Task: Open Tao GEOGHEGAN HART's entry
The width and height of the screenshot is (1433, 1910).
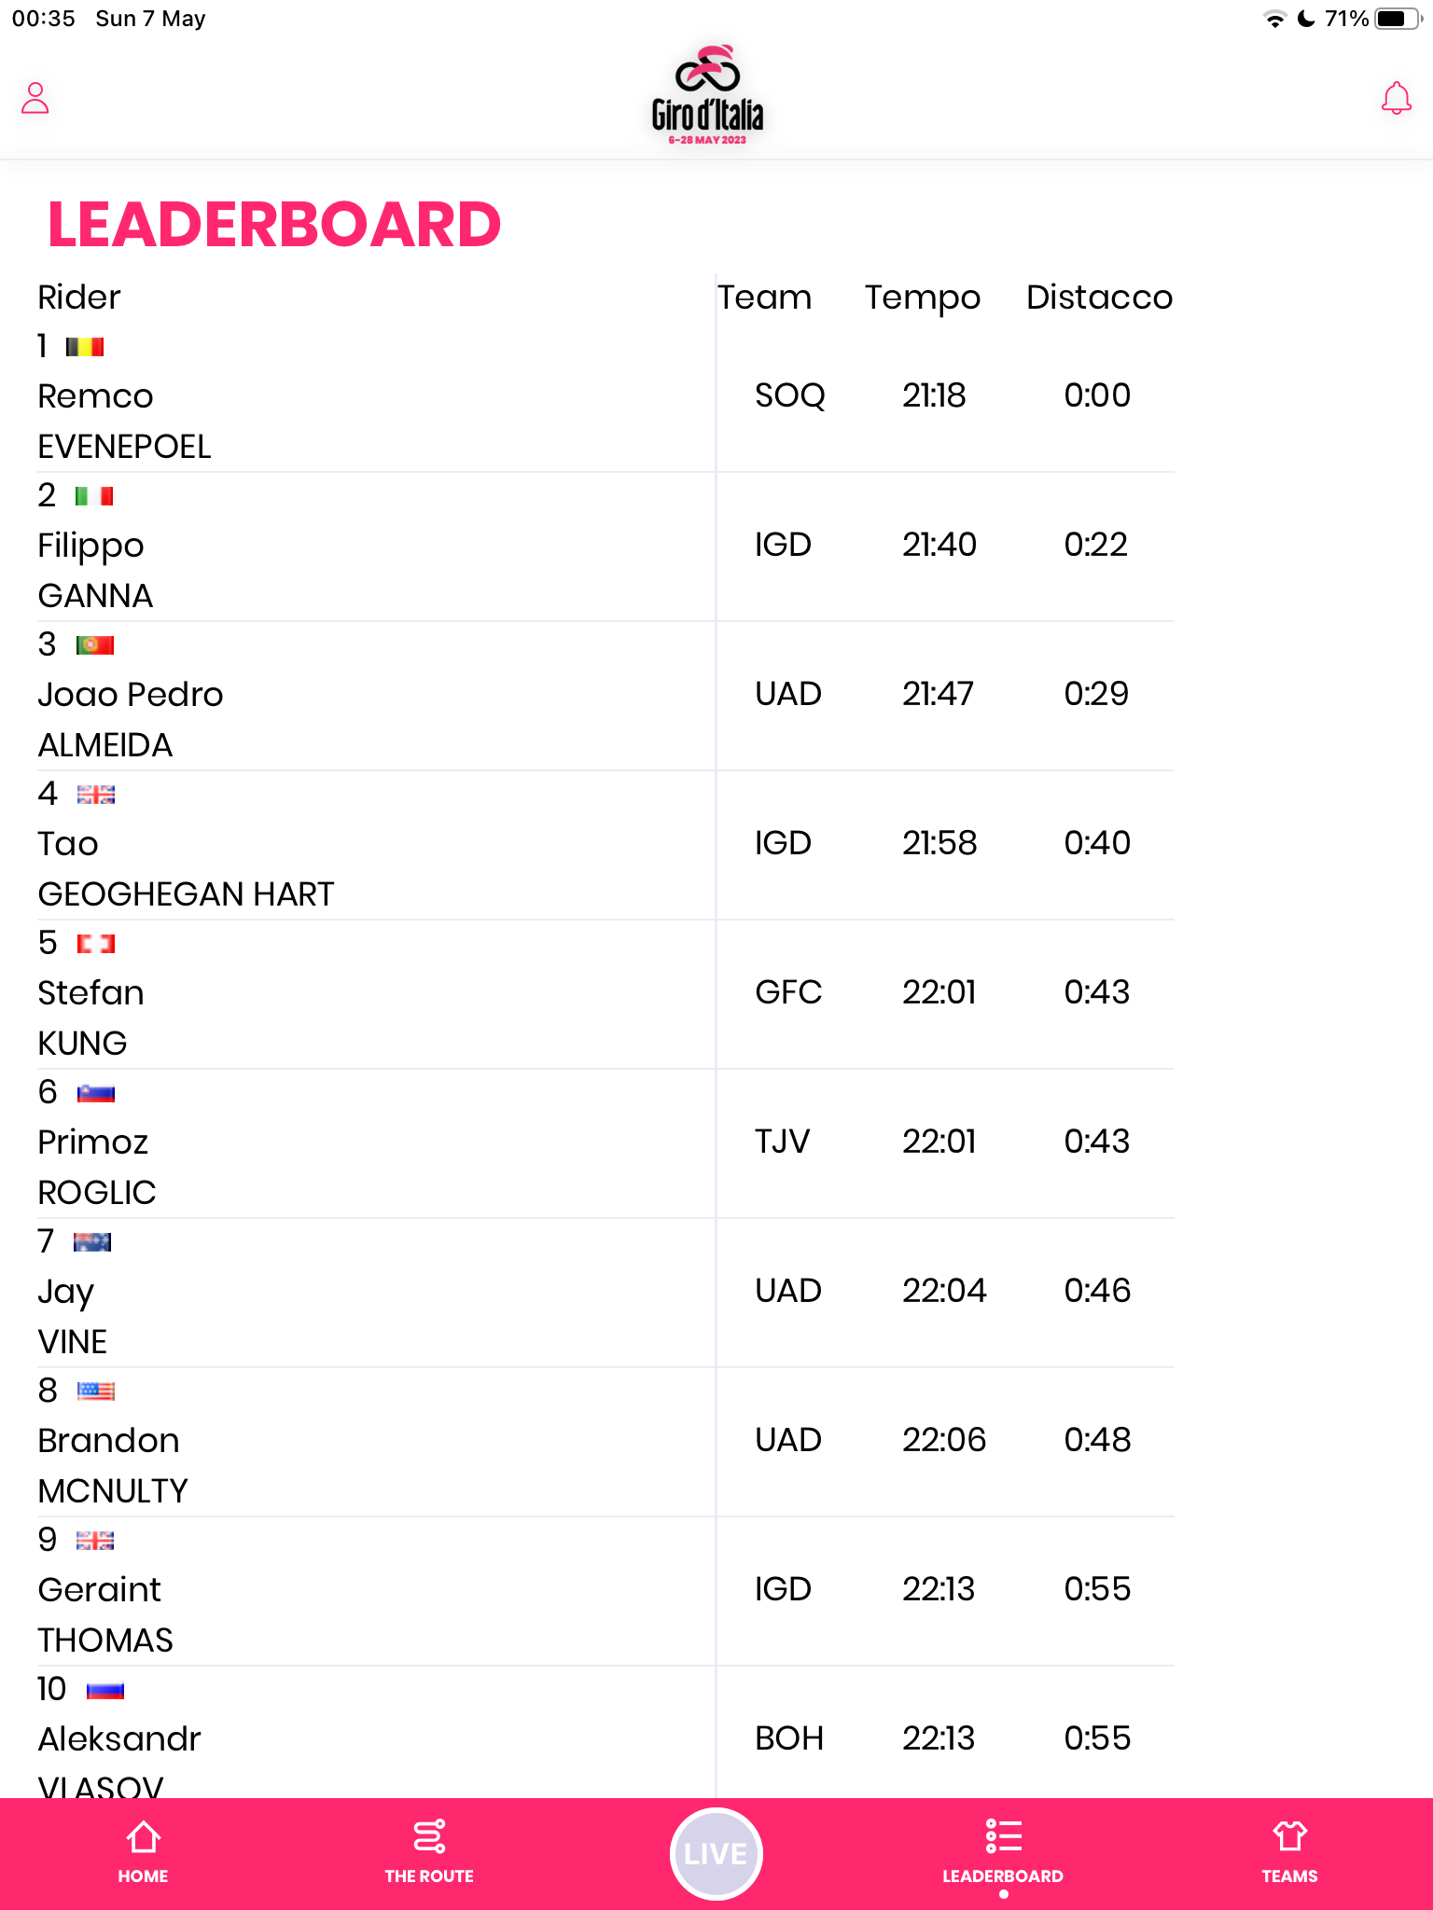Action: tap(186, 868)
